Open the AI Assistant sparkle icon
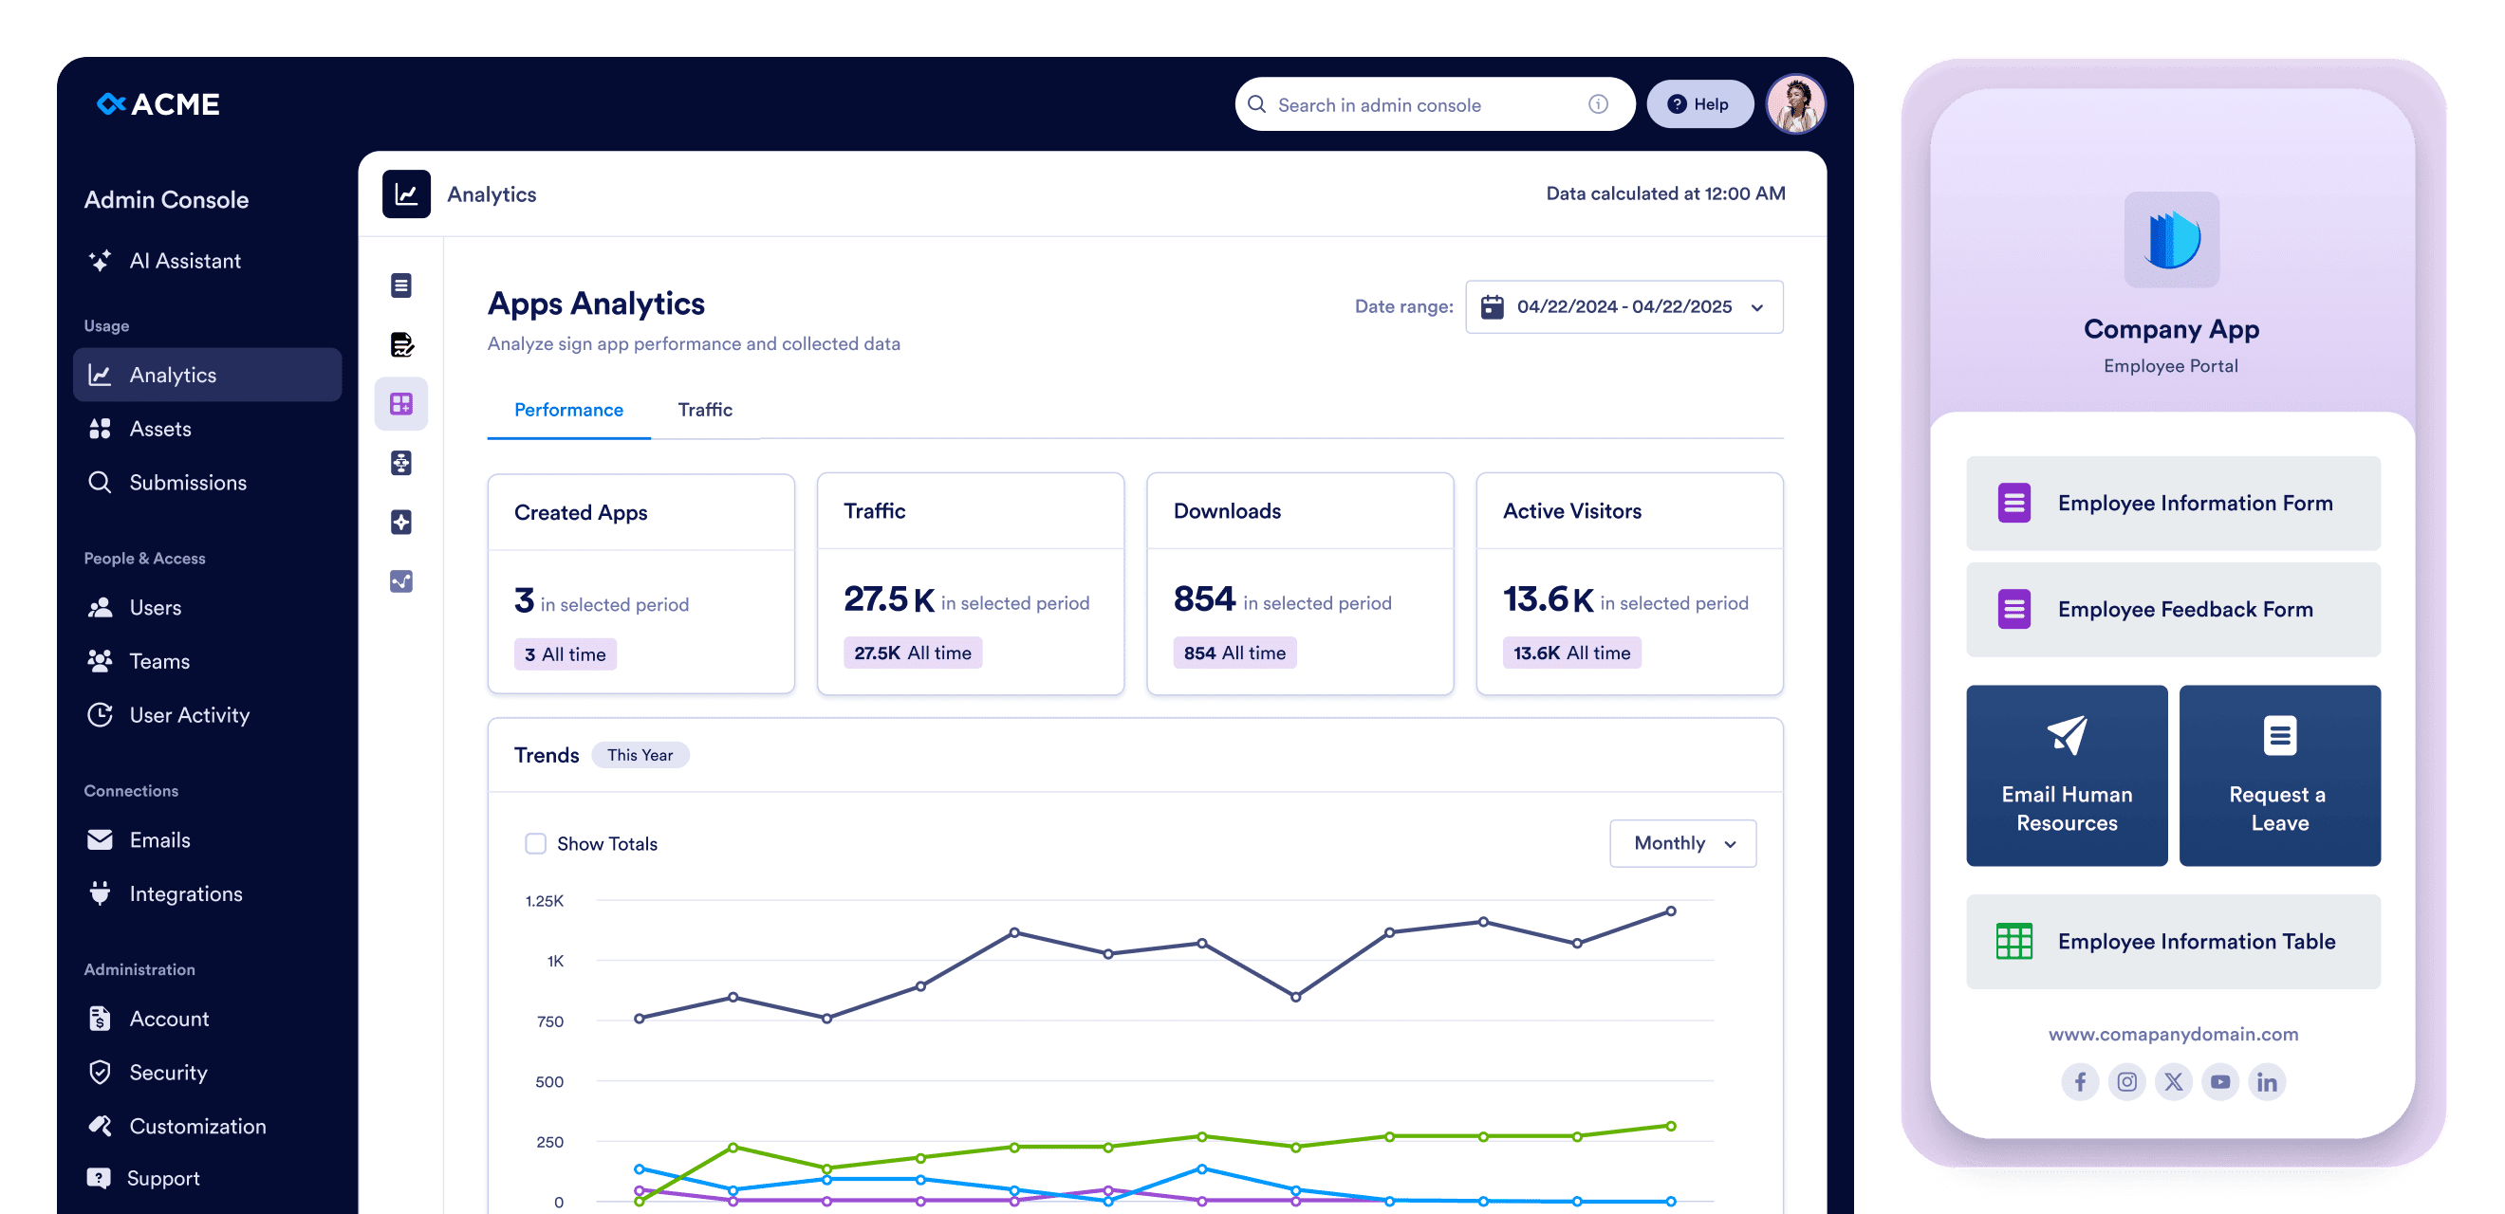Viewport: 2505px width, 1214px height. tap(100, 261)
